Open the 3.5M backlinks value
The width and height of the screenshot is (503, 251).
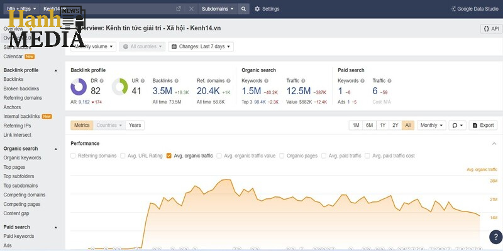162,91
